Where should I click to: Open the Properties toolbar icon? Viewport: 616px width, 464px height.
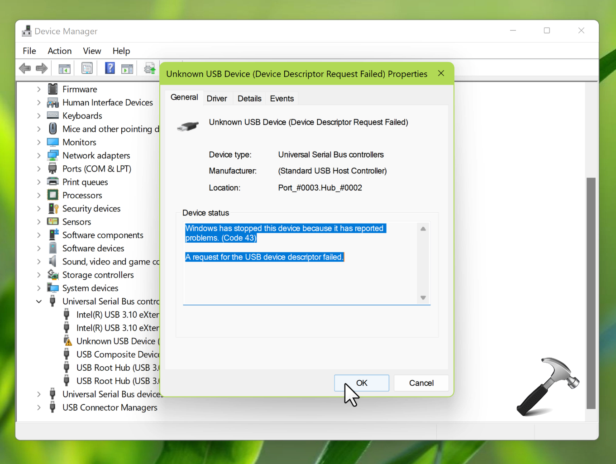(x=87, y=68)
